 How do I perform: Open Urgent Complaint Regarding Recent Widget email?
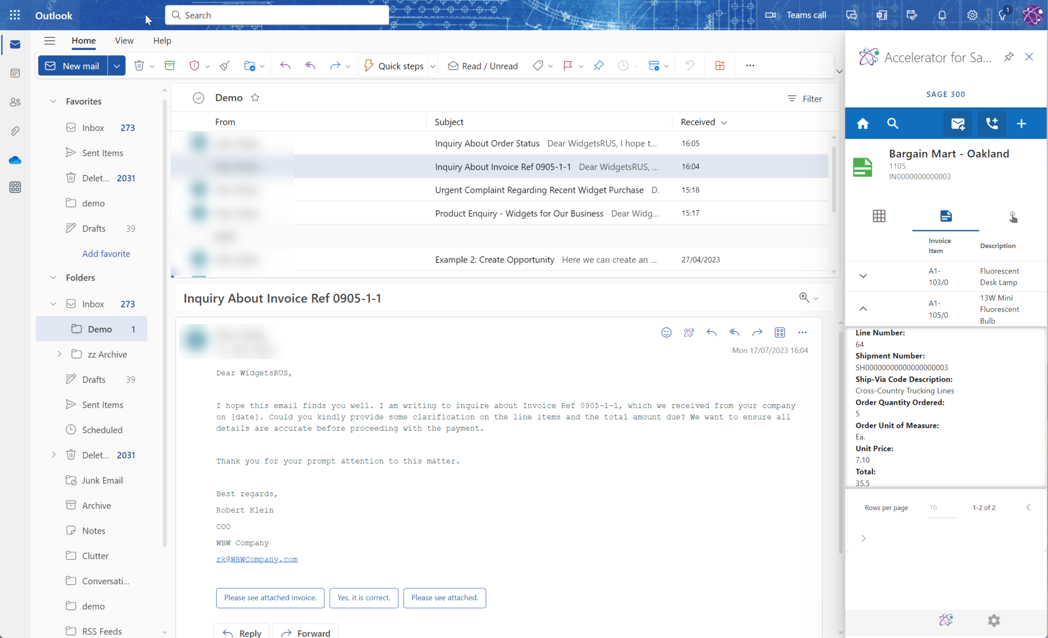(x=500, y=190)
